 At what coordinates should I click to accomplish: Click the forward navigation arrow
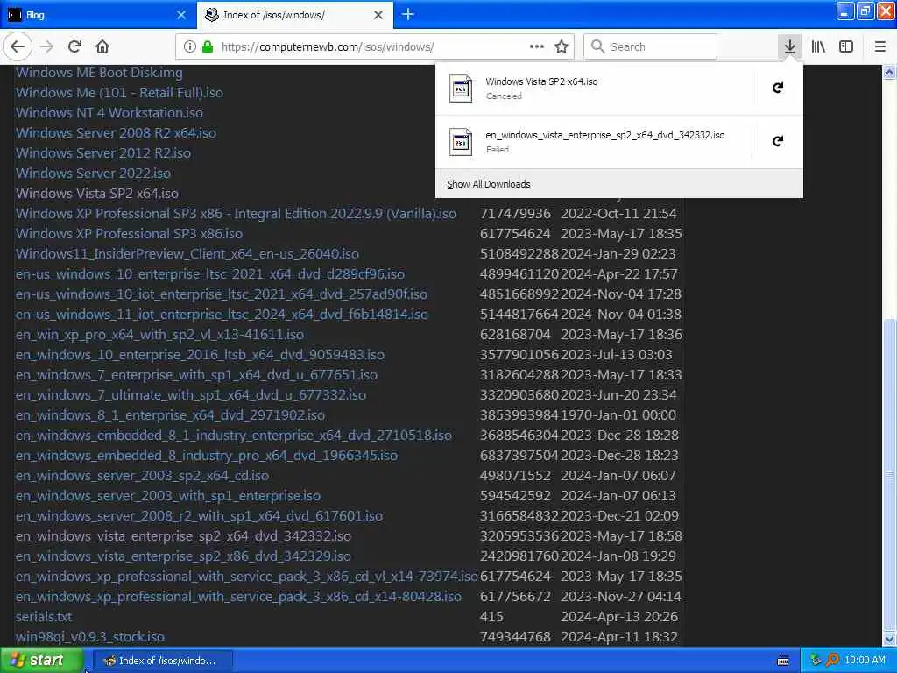point(46,46)
